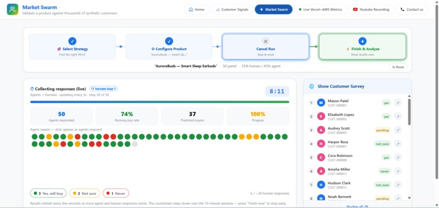Filter by Not sure chip
This screenshot has width=439, height=208.
click(x=84, y=193)
